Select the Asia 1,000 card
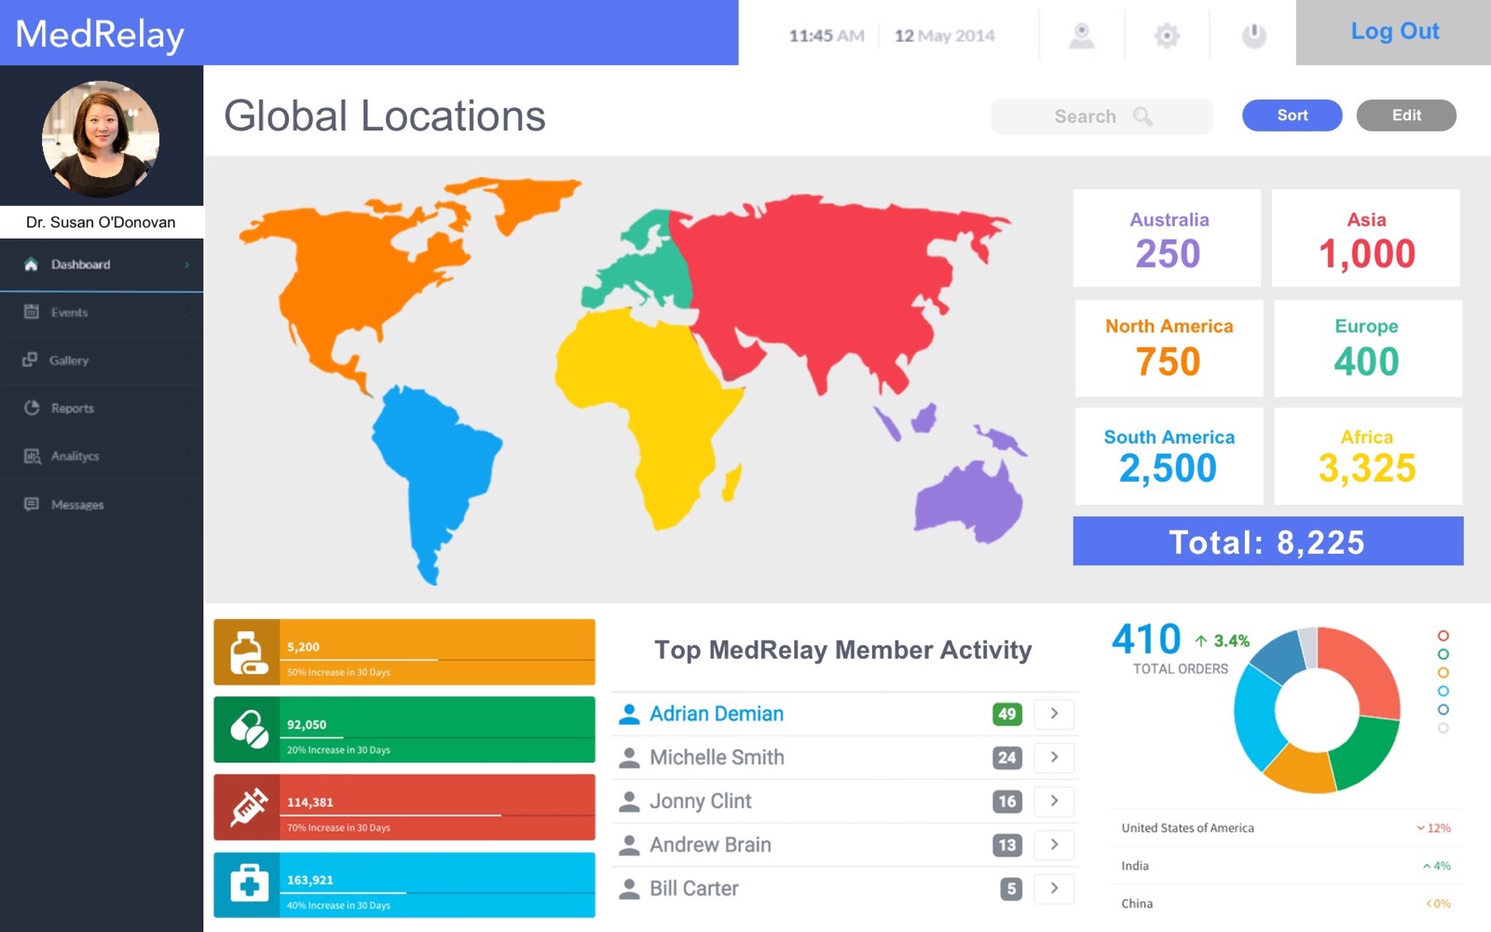The image size is (1491, 932). pyautogui.click(x=1366, y=239)
